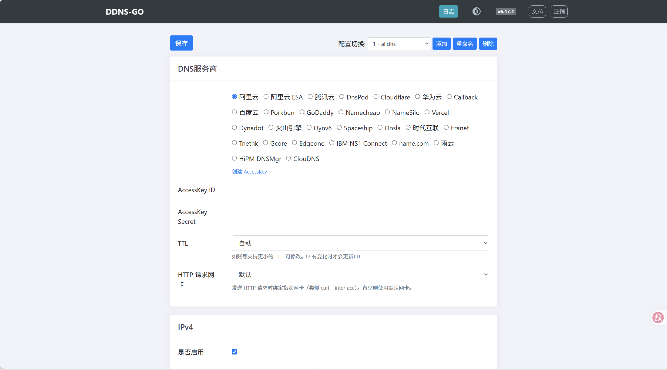
Task: Click 删除 to delete config
Action: (488, 44)
